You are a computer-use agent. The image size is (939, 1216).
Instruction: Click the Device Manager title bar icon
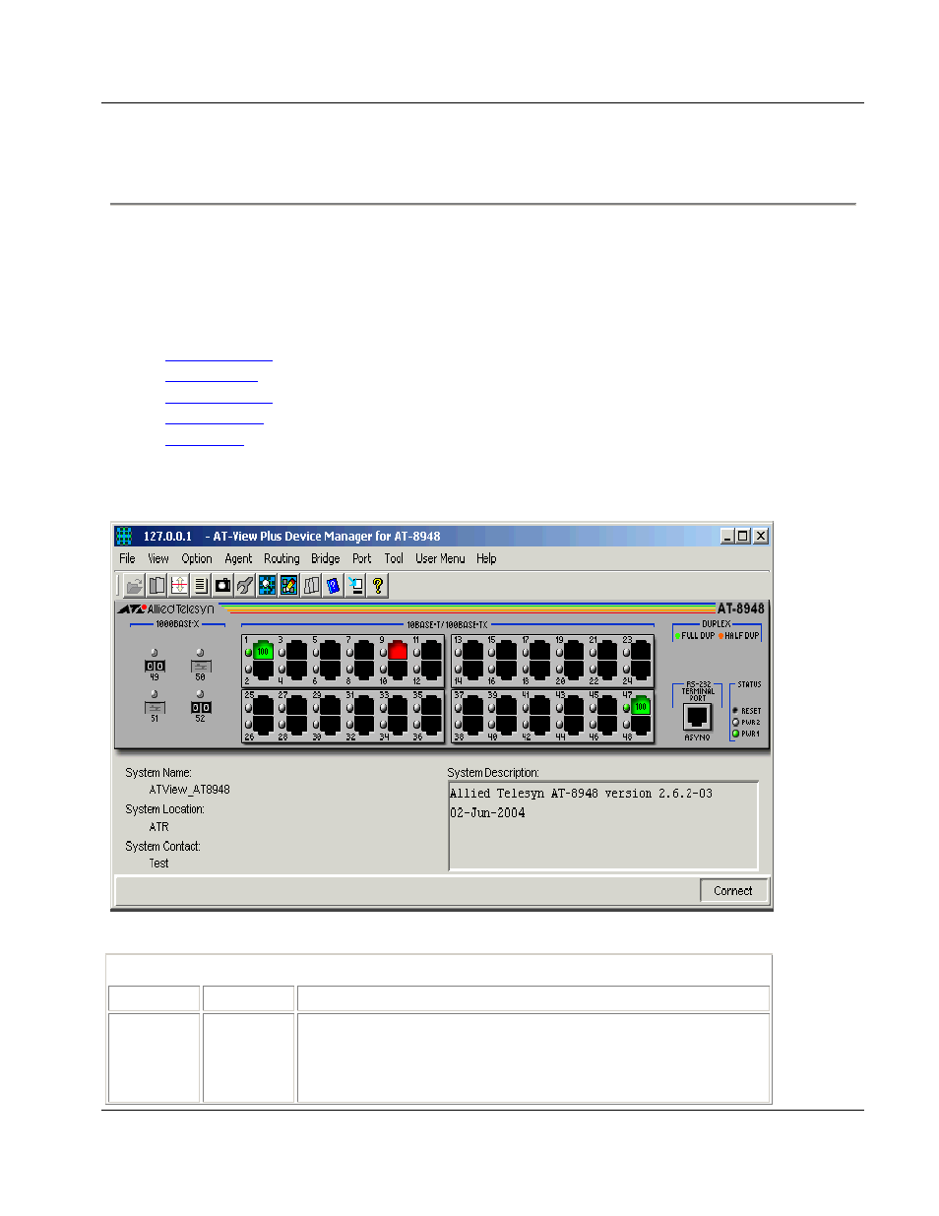[x=124, y=536]
